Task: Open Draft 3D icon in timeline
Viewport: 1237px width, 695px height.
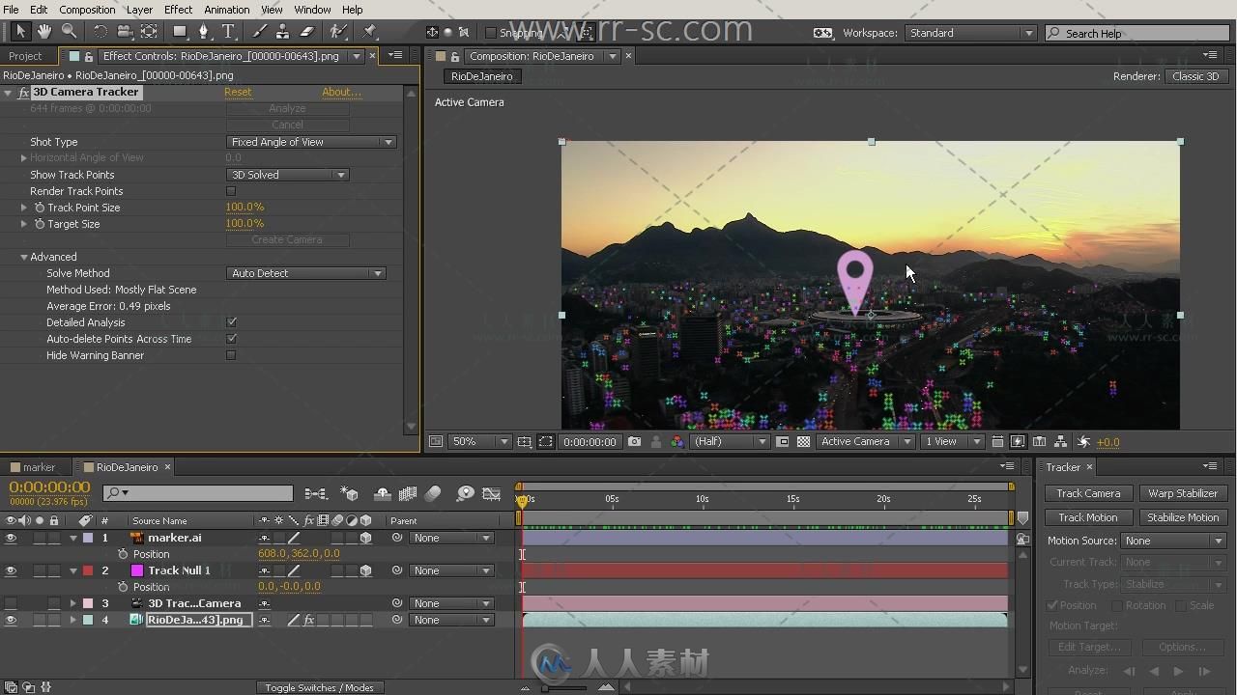Action: point(349,493)
